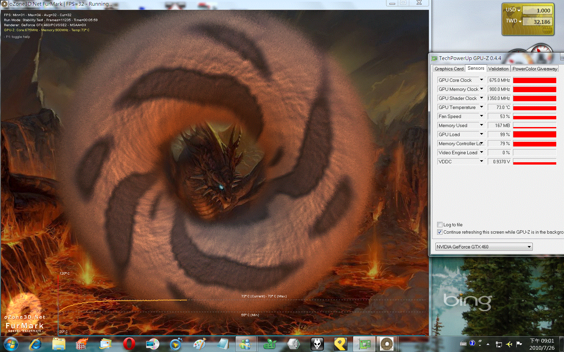Open the Notepad-like notebook taskbar icon
Image resolution: width=564 pixels, height=352 pixels.
coord(223,344)
